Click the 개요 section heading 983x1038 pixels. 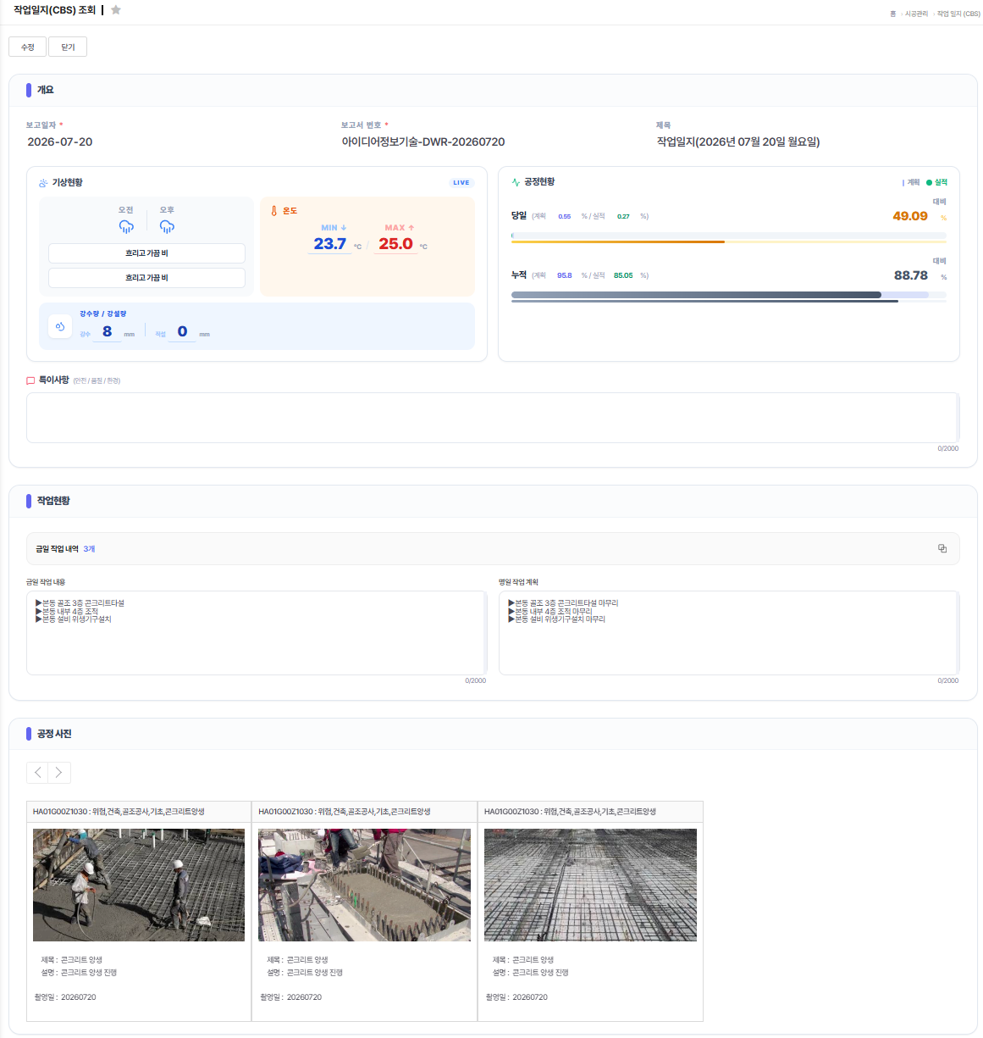46,90
